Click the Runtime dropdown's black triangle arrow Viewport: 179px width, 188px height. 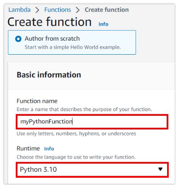[x=160, y=169]
